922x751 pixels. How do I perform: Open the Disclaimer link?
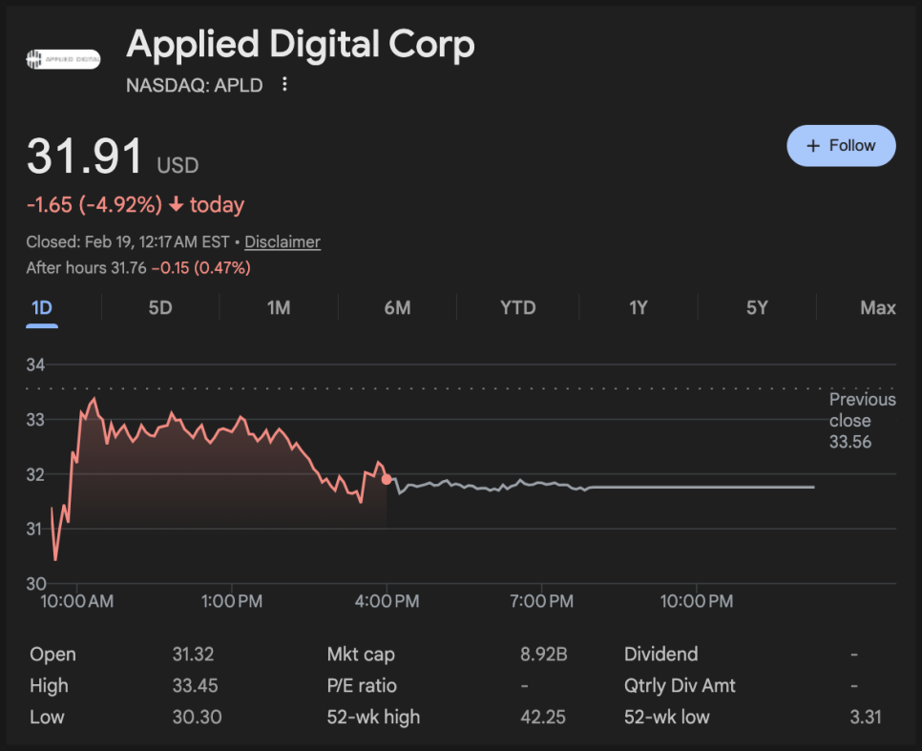tap(283, 242)
